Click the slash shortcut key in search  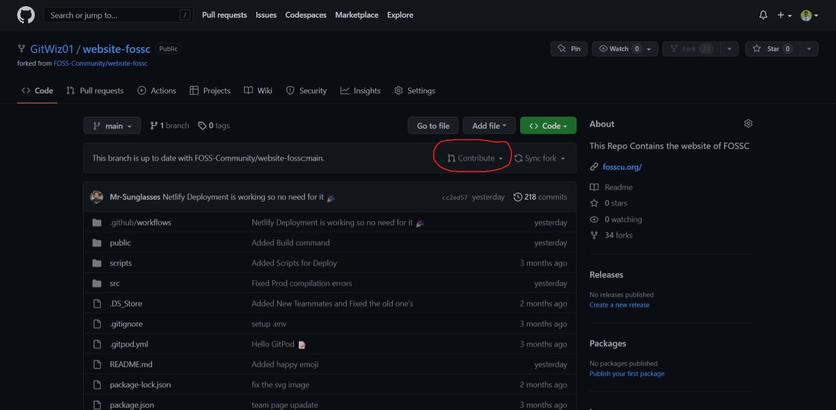(185, 15)
